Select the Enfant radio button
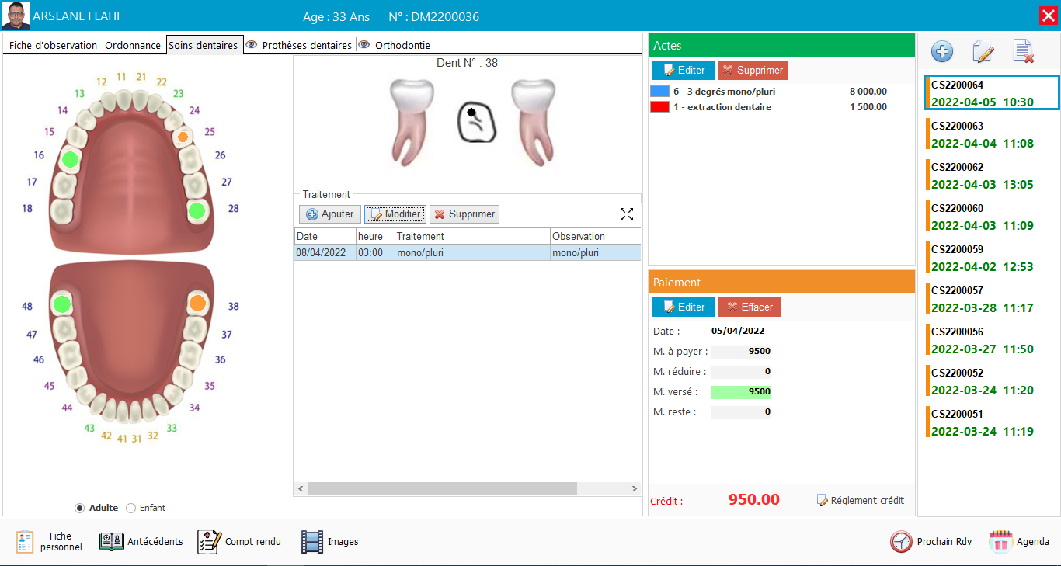This screenshot has width=1061, height=566. click(130, 508)
